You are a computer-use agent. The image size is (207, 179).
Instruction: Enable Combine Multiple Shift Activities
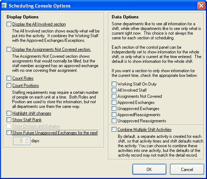[x=114, y=129]
